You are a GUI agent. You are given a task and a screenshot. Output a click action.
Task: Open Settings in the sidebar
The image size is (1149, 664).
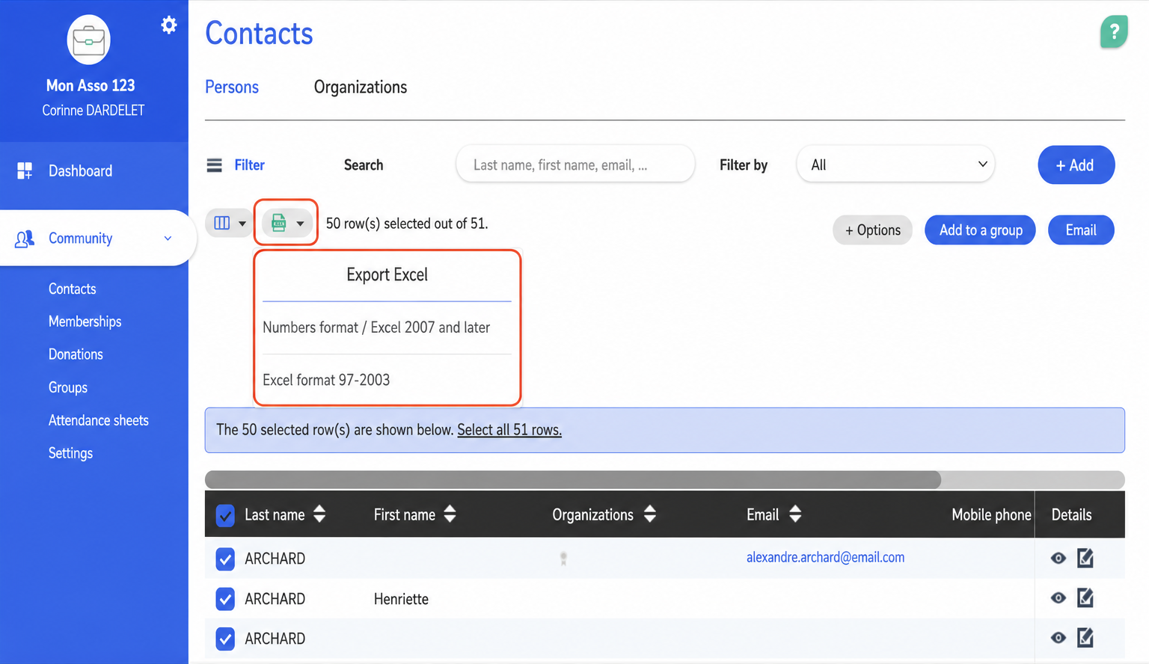pos(71,453)
